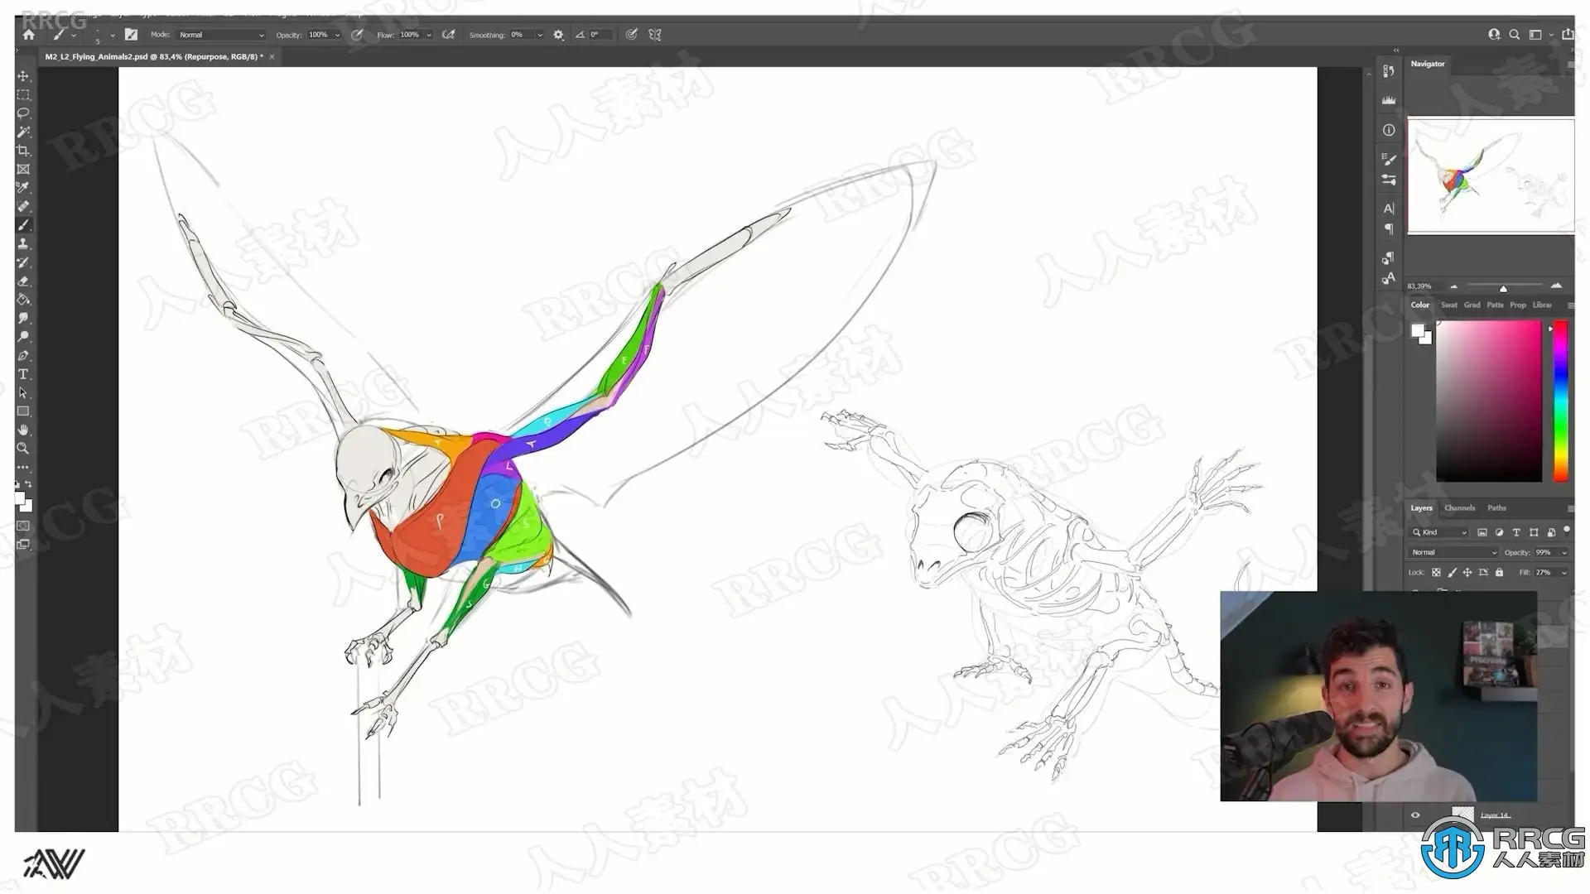Open smoothing options gear icon

point(558,35)
